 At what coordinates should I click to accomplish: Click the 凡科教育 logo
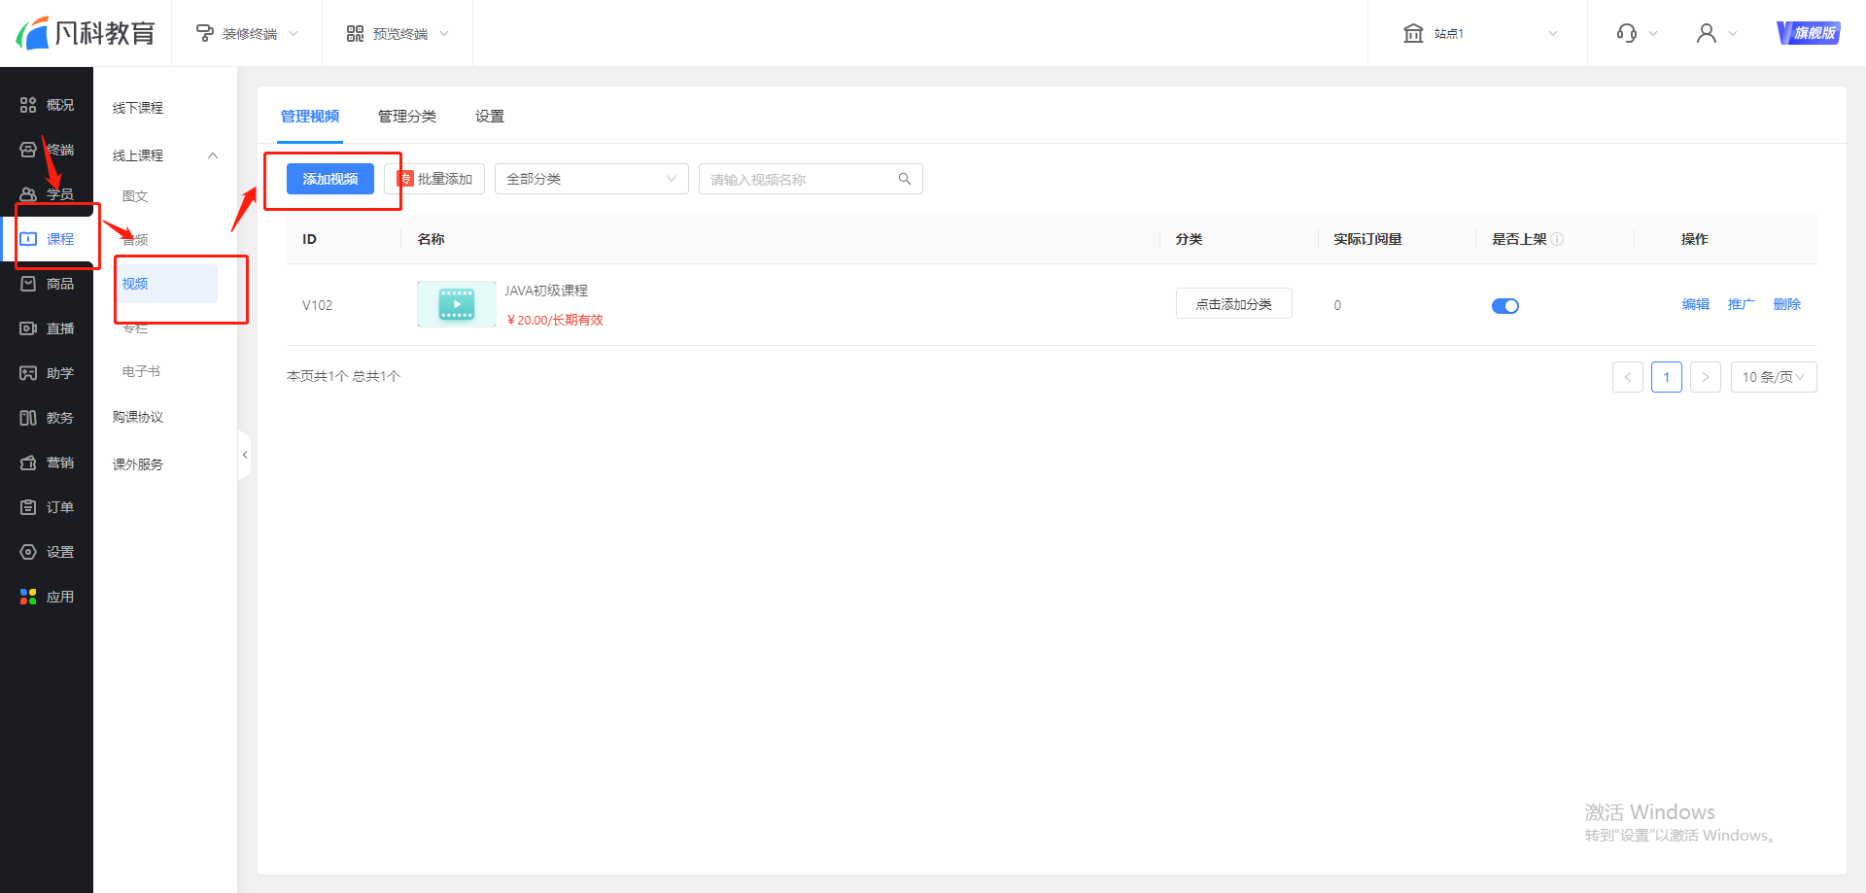click(86, 33)
